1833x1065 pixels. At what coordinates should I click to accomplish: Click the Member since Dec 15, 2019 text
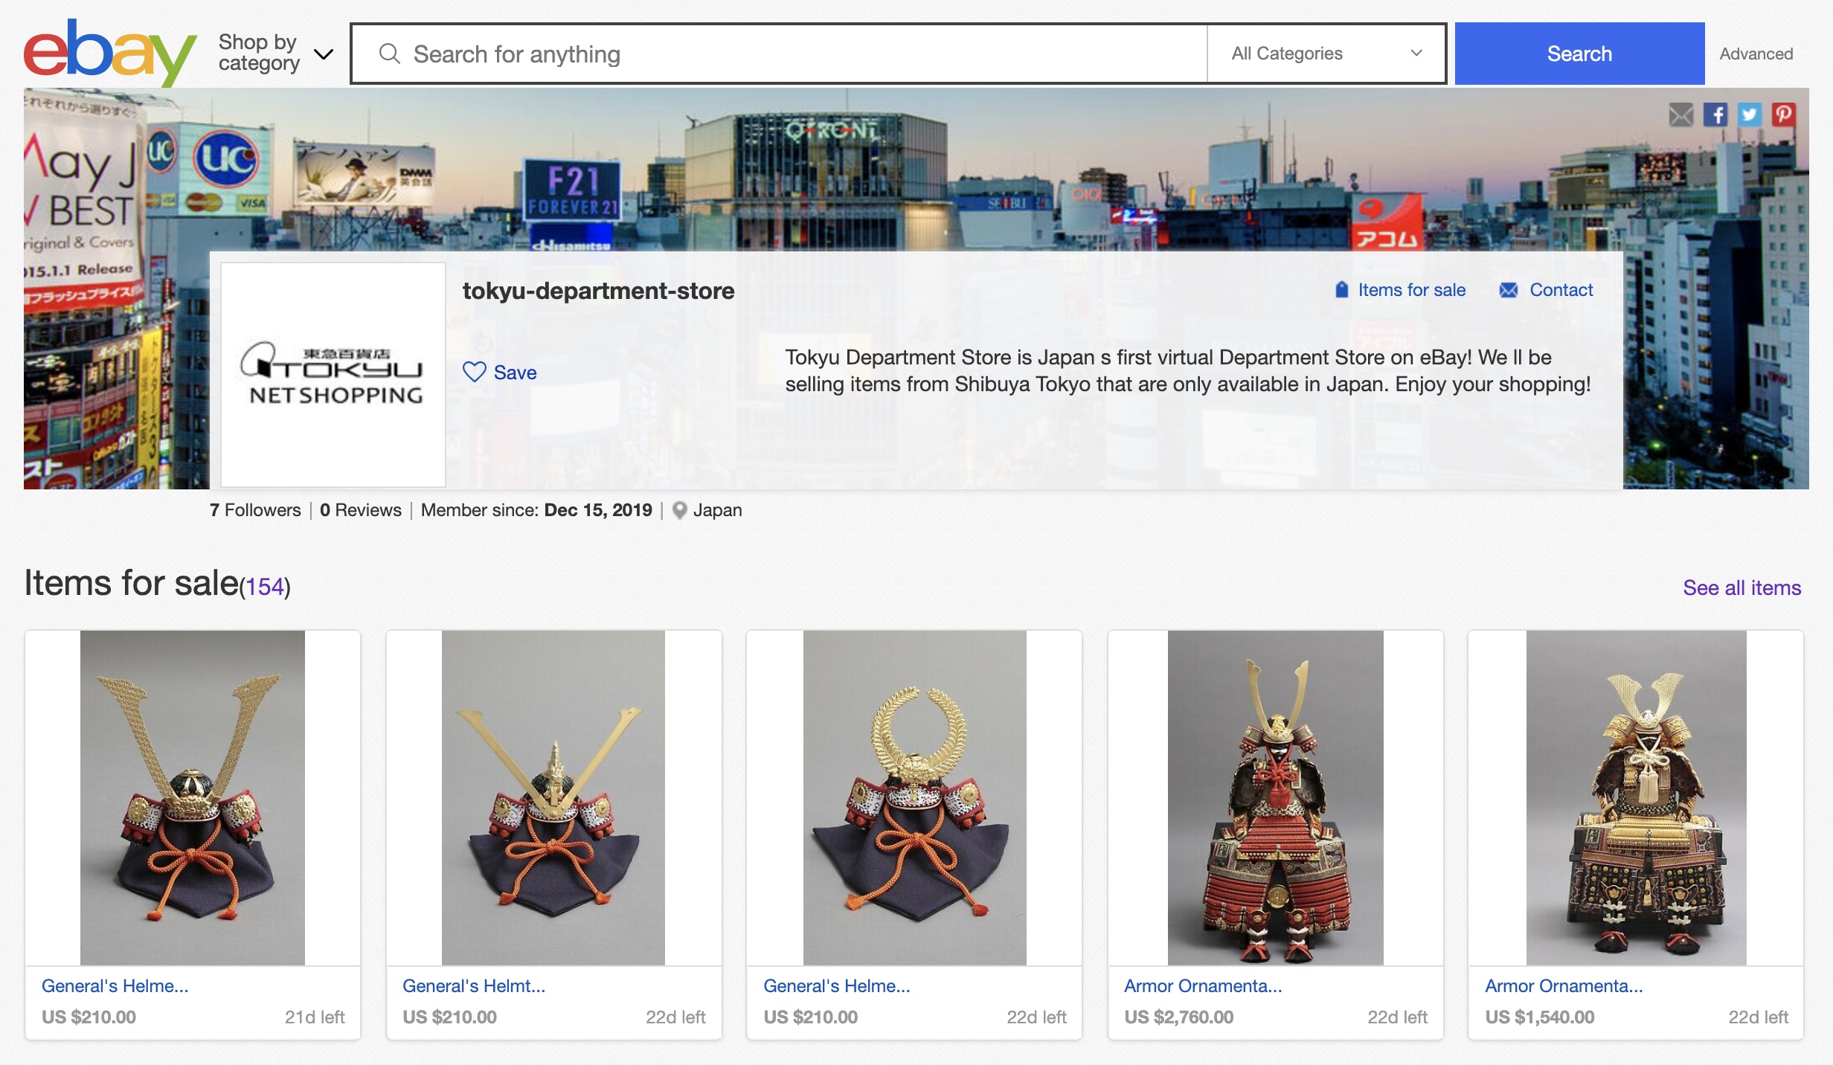tap(536, 510)
